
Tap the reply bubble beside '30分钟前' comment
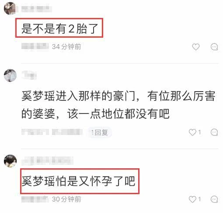[x=214, y=199]
